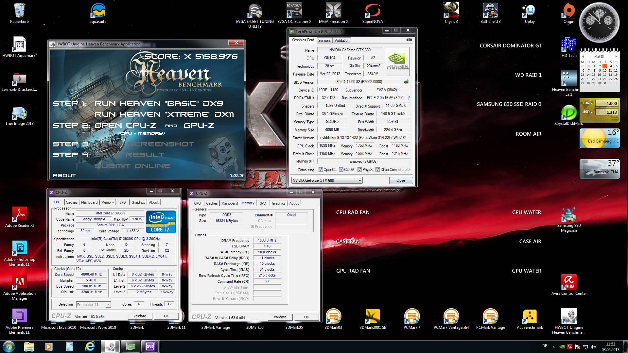The image size is (628, 353).
Task: Toggle the CUDA checkbox in GPU-Z
Action: (x=341, y=170)
